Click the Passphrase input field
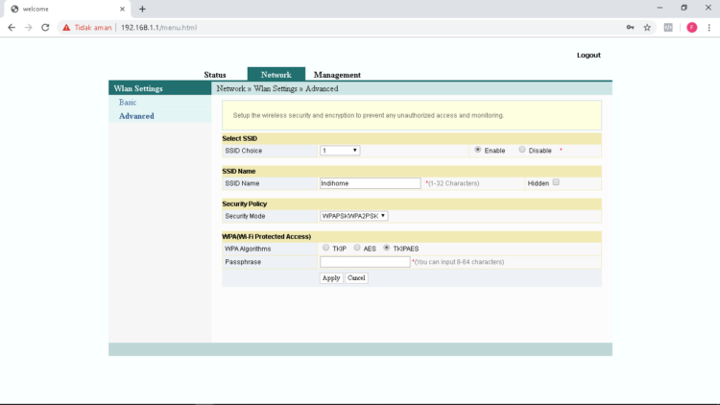This screenshot has width=720, height=405. [365, 261]
